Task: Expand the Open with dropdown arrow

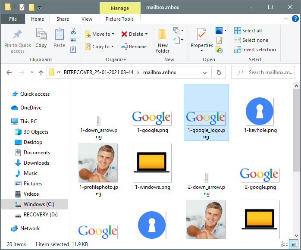Action: point(226,30)
